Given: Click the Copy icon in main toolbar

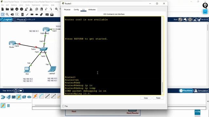Looking at the screenshot, I should [x=37, y=9].
